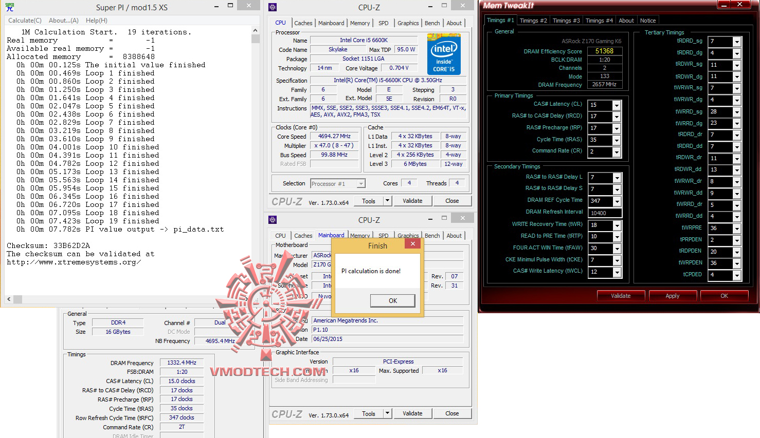Select Timings #2 tab in Mem TweakIt

[533, 21]
